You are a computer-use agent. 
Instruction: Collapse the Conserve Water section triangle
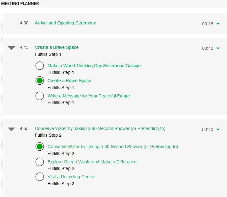coord(11,129)
